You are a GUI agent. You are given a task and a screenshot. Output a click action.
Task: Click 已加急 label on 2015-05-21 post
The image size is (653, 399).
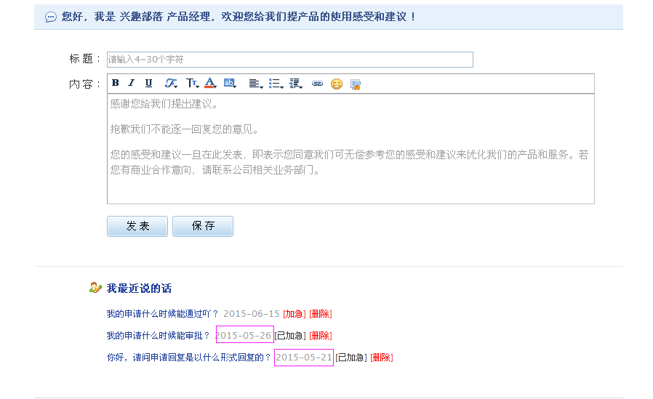[x=351, y=357]
